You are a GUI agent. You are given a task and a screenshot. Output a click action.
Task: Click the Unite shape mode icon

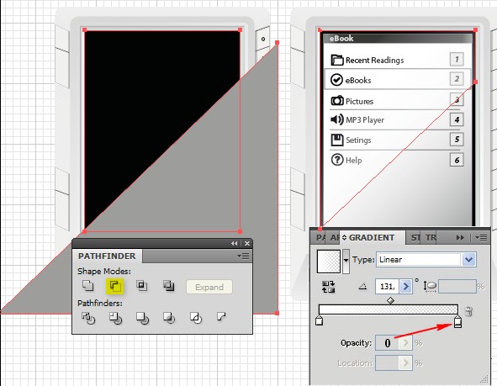[x=87, y=286]
